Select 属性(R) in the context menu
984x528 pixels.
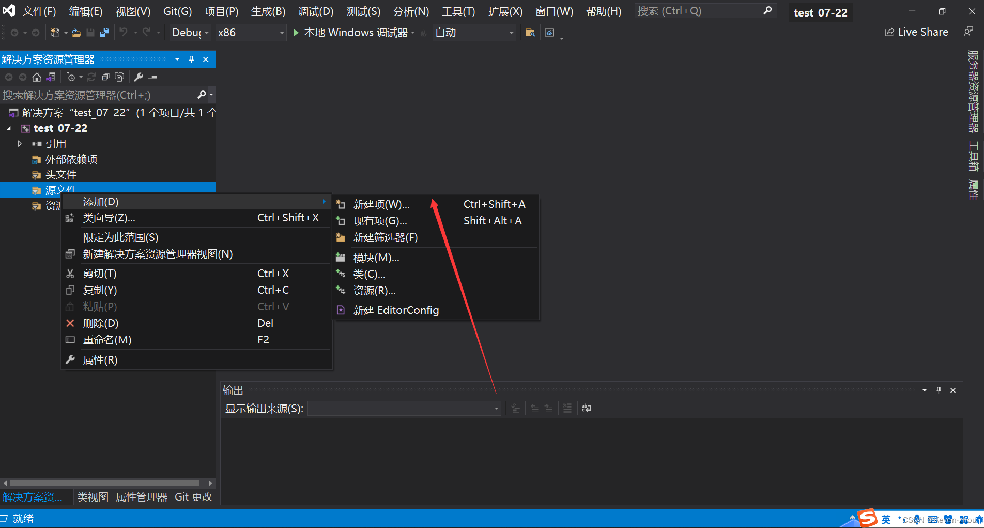coord(196,360)
